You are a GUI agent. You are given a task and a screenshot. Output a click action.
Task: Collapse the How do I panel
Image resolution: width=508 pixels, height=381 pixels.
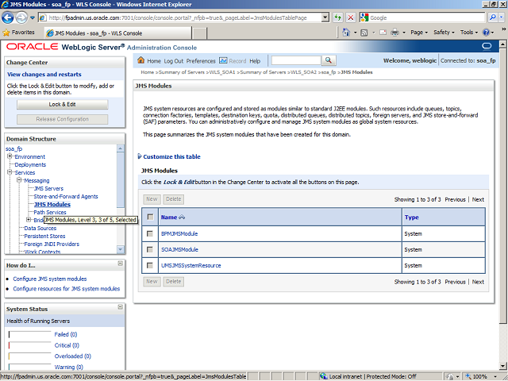click(x=119, y=264)
